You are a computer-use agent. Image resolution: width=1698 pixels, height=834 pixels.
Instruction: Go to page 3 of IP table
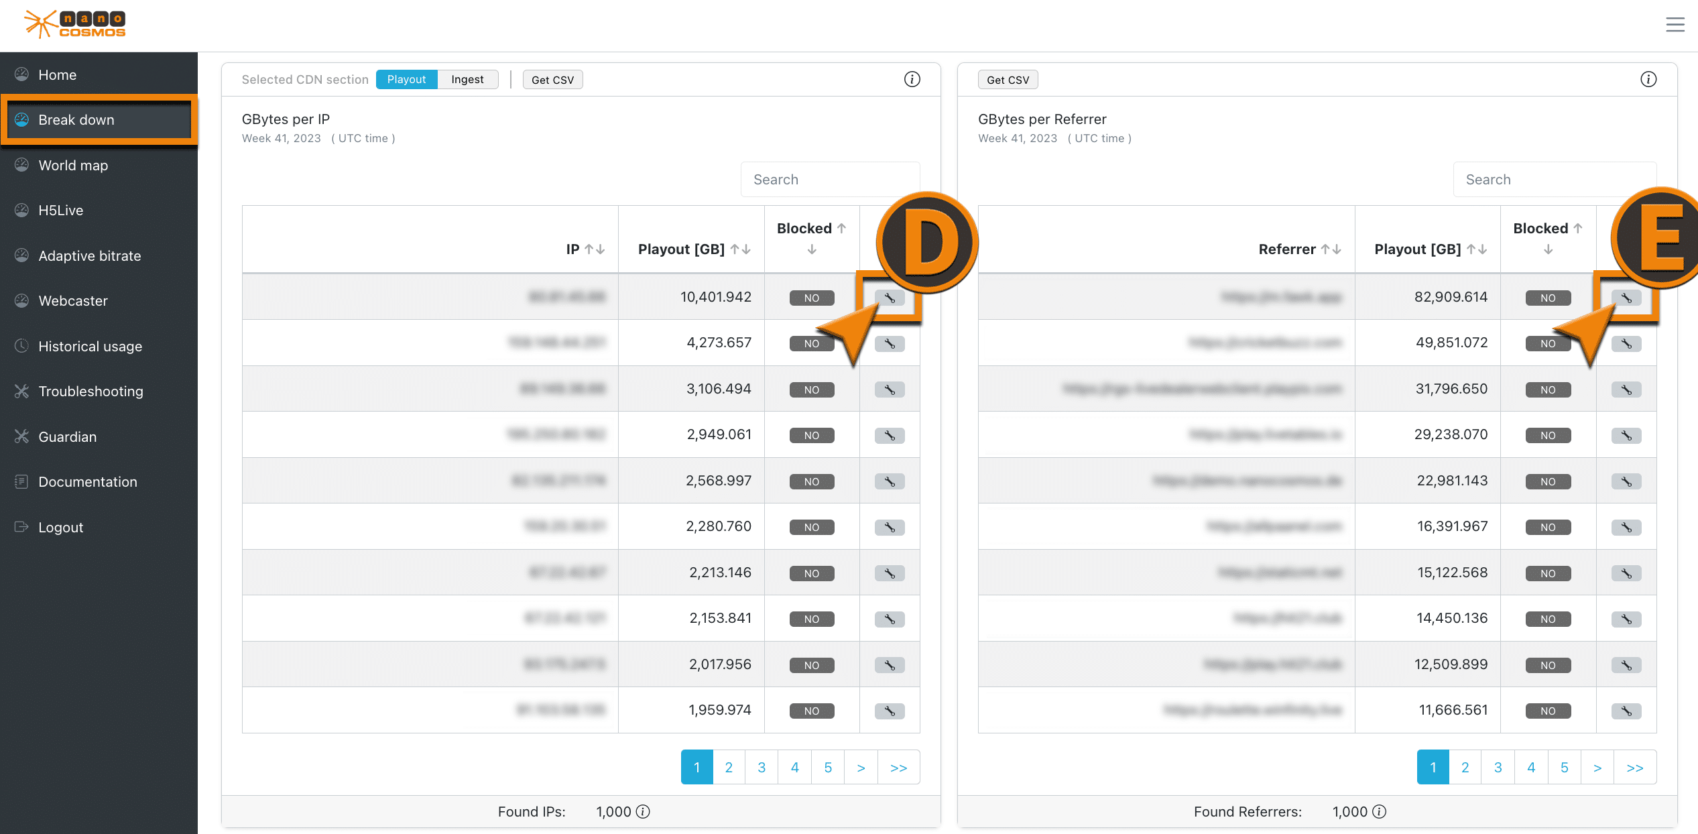tap(762, 768)
